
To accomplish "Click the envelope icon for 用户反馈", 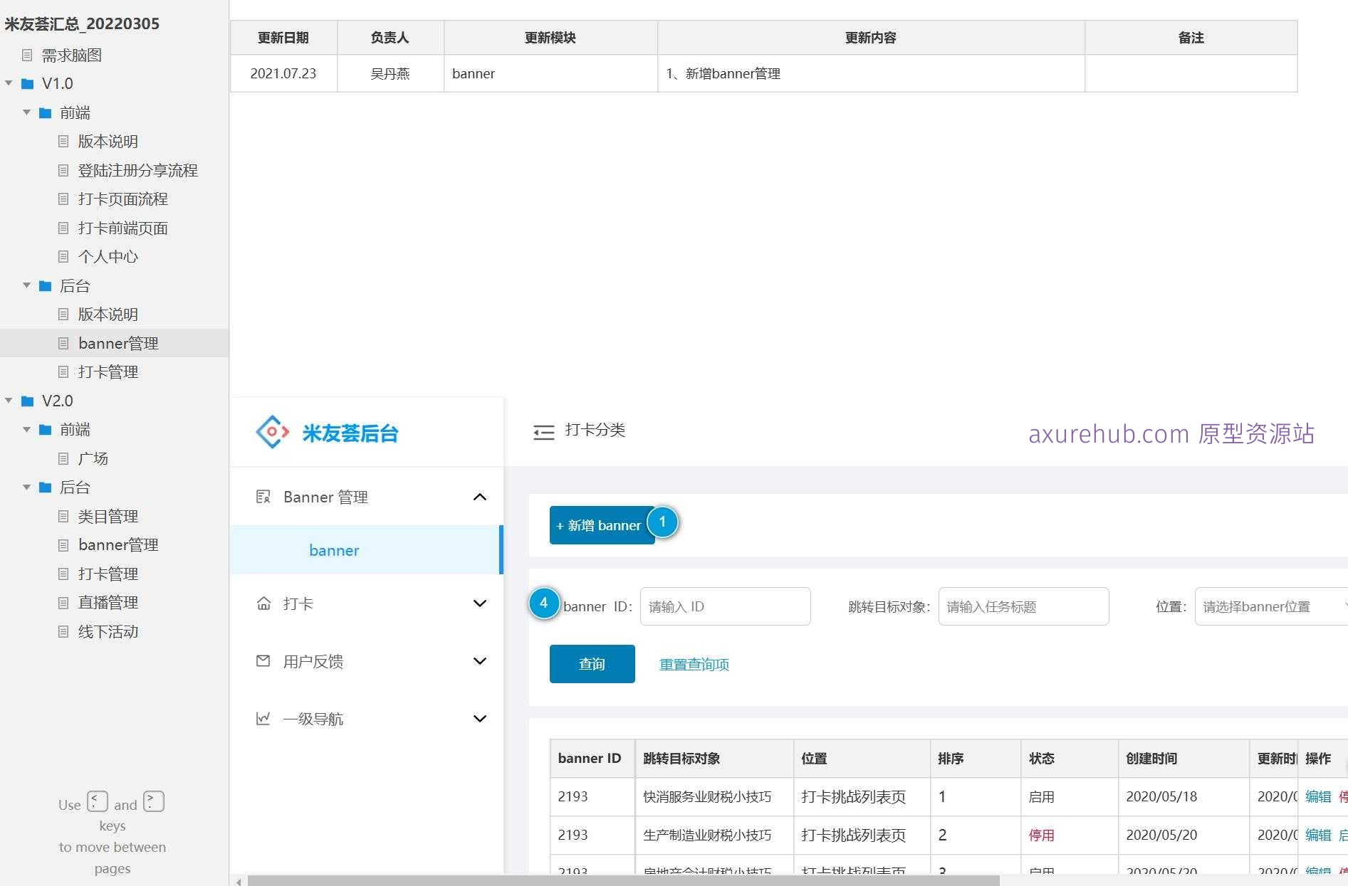I will point(263,661).
